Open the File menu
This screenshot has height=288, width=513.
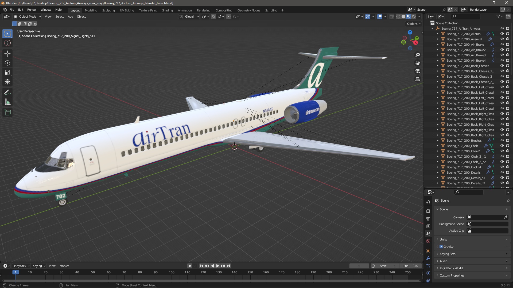[12, 10]
